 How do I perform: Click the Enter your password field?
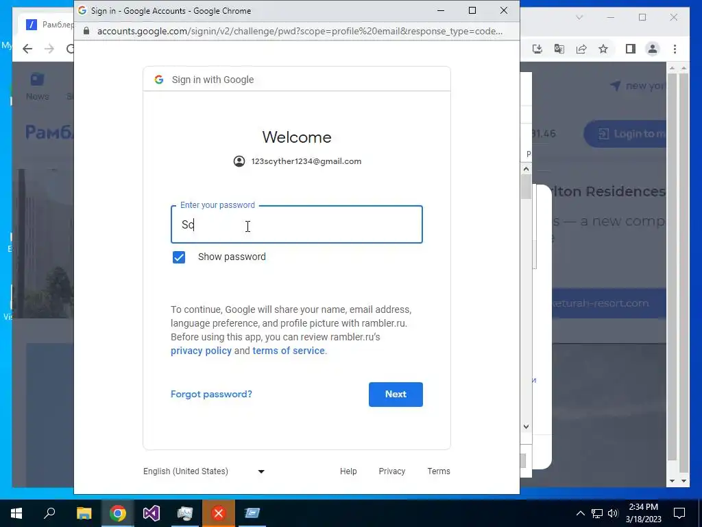[296, 224]
